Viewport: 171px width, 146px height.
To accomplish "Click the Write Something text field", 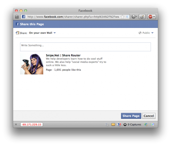I will point(85,47).
